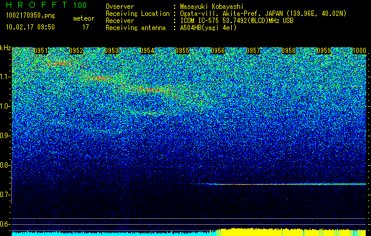Click the 1000 time marker
The image size is (371, 236).
click(x=359, y=51)
